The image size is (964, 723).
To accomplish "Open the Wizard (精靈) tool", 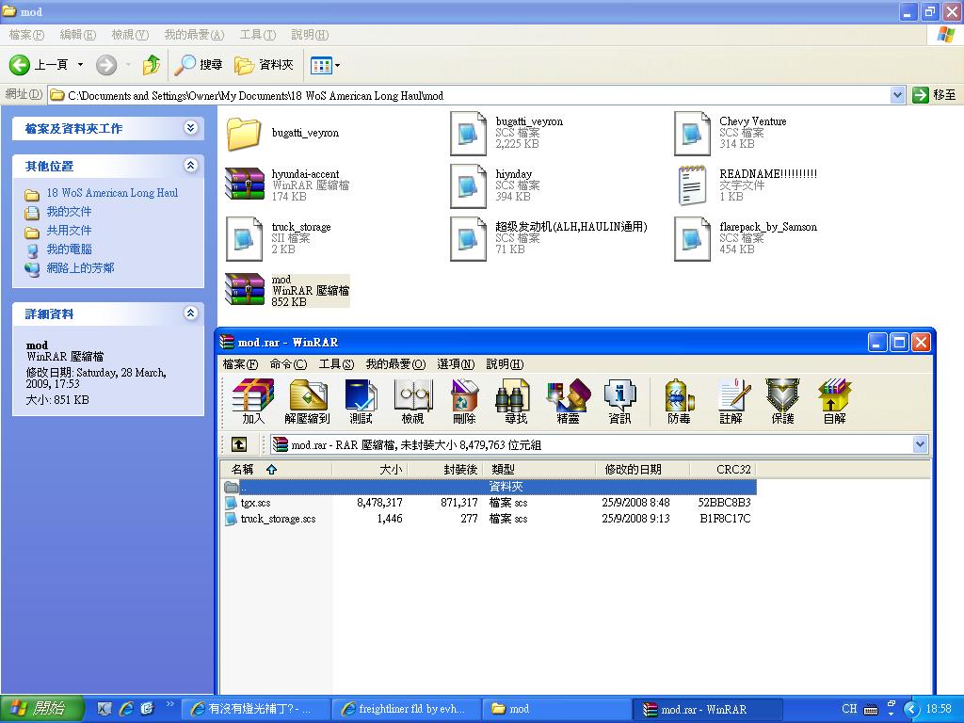I will click(568, 400).
